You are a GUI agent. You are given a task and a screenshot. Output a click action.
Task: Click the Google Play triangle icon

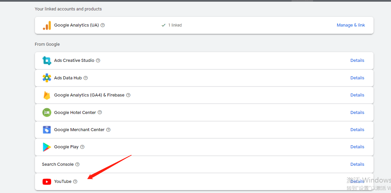(47, 147)
